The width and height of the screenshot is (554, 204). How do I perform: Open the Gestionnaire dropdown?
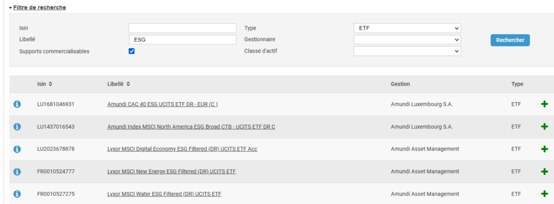point(407,40)
